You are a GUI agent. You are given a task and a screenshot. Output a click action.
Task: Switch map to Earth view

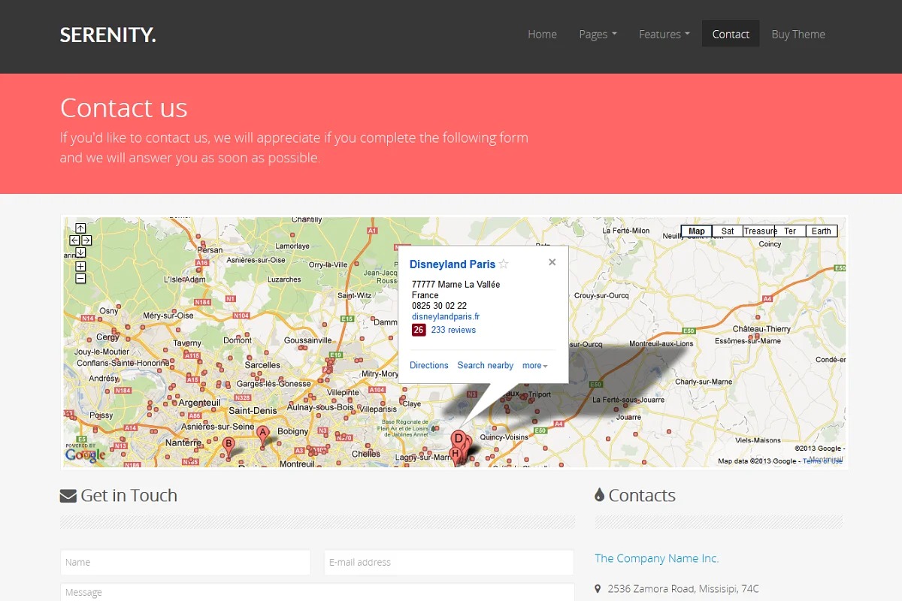tap(821, 231)
